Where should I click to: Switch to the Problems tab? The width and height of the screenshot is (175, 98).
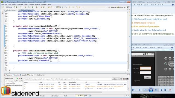click(x=8, y=75)
